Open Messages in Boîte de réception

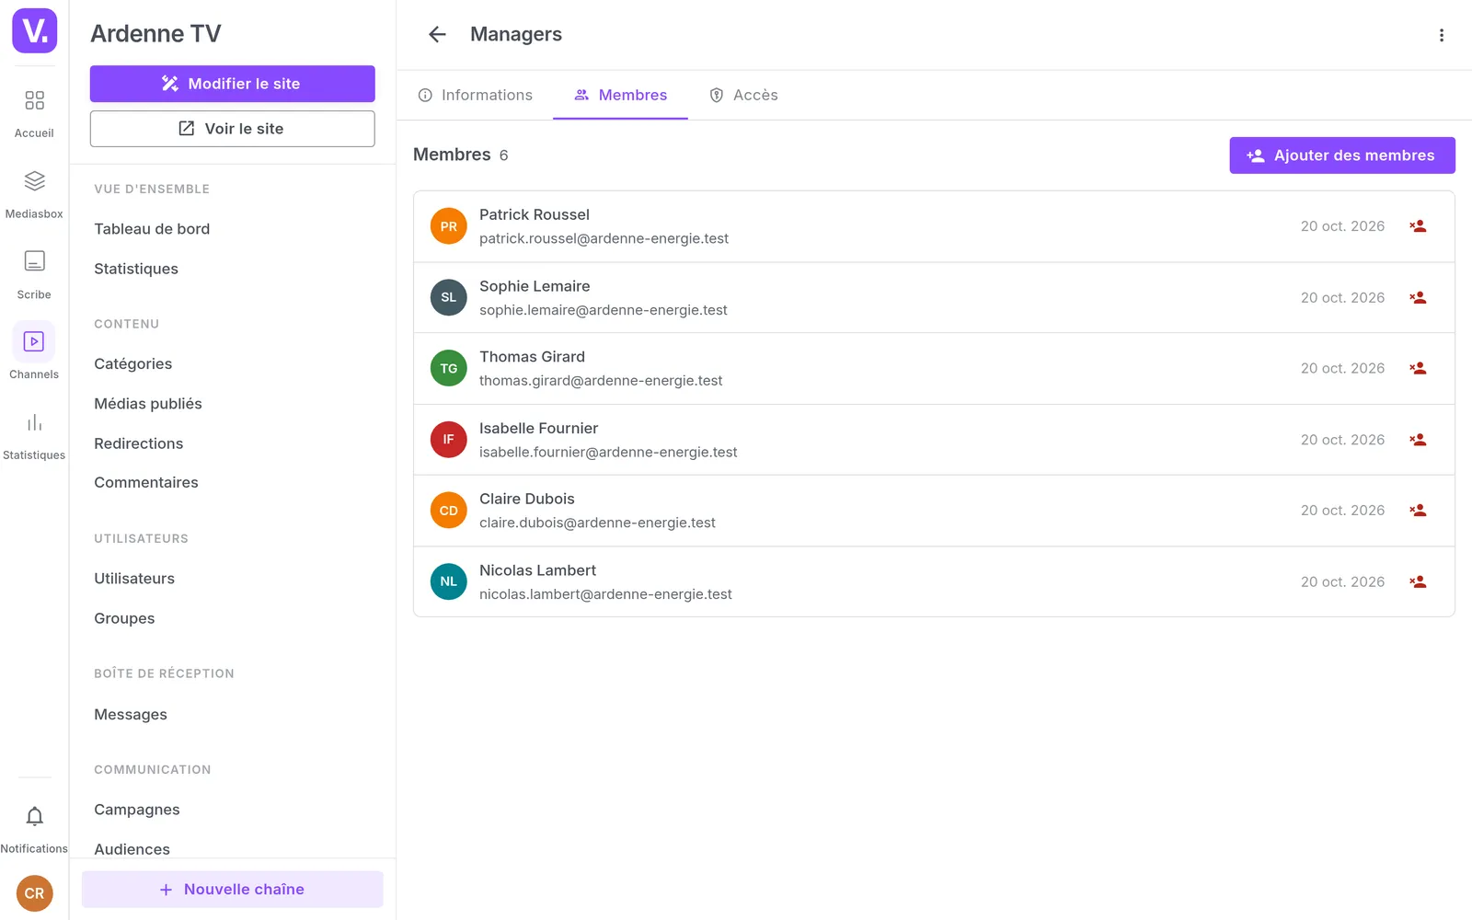coord(131,715)
